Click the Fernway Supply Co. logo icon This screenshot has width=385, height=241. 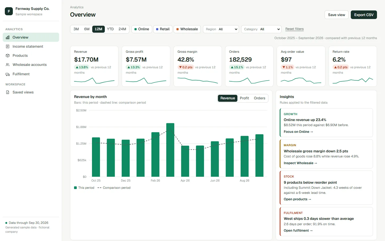tap(9, 11)
